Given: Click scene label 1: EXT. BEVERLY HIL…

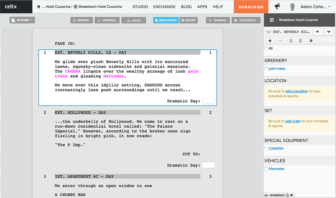Looking at the screenshot, I should 288,32.
